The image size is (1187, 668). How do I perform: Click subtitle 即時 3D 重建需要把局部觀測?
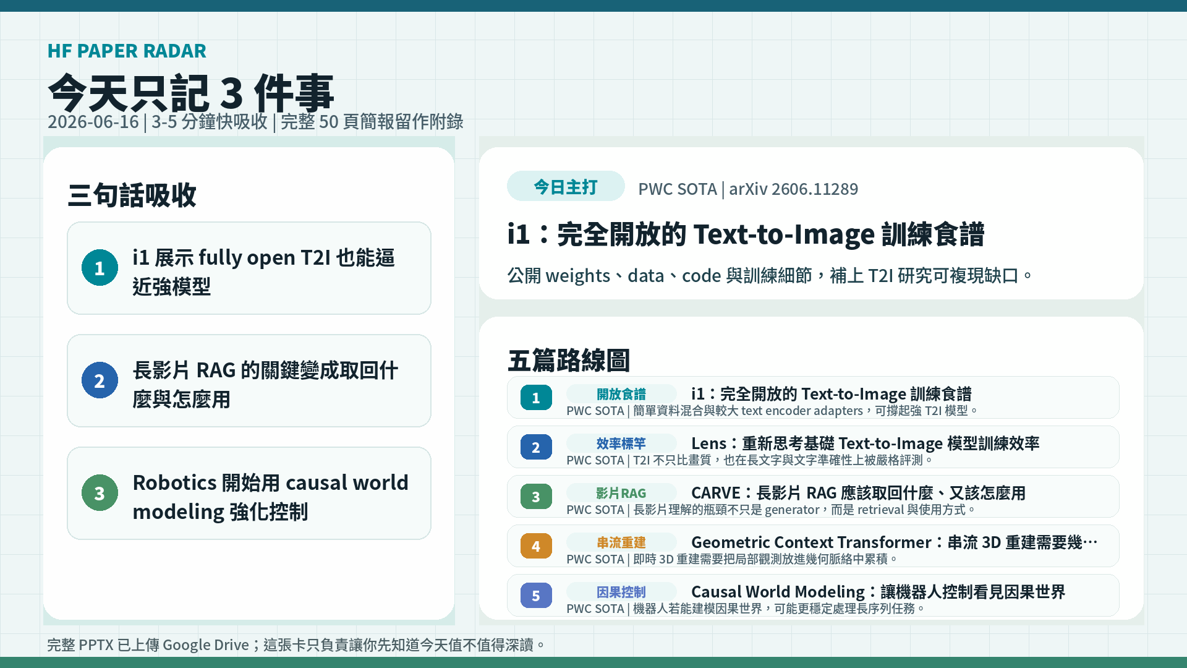click(732, 559)
